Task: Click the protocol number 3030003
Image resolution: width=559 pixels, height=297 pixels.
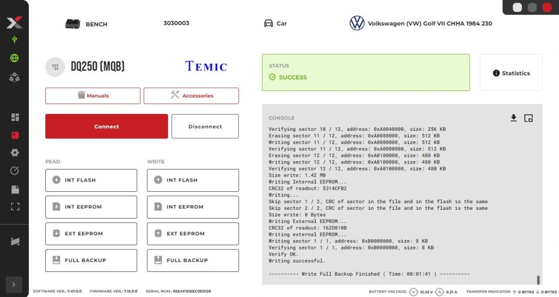Action: [x=176, y=23]
